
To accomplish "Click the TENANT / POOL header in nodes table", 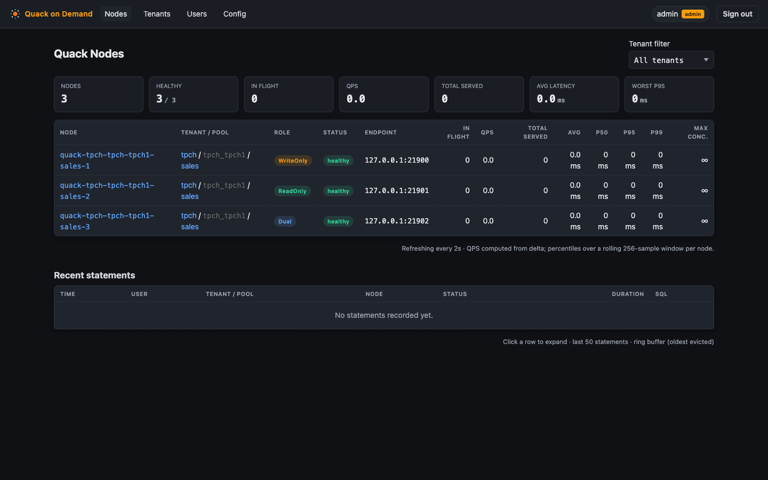I will pyautogui.click(x=205, y=132).
